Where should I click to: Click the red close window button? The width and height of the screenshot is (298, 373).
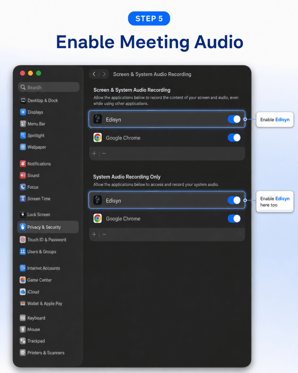coord(23,73)
